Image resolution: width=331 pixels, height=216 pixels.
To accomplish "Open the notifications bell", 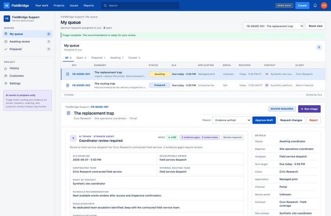I will pyautogui.click(x=315, y=5).
